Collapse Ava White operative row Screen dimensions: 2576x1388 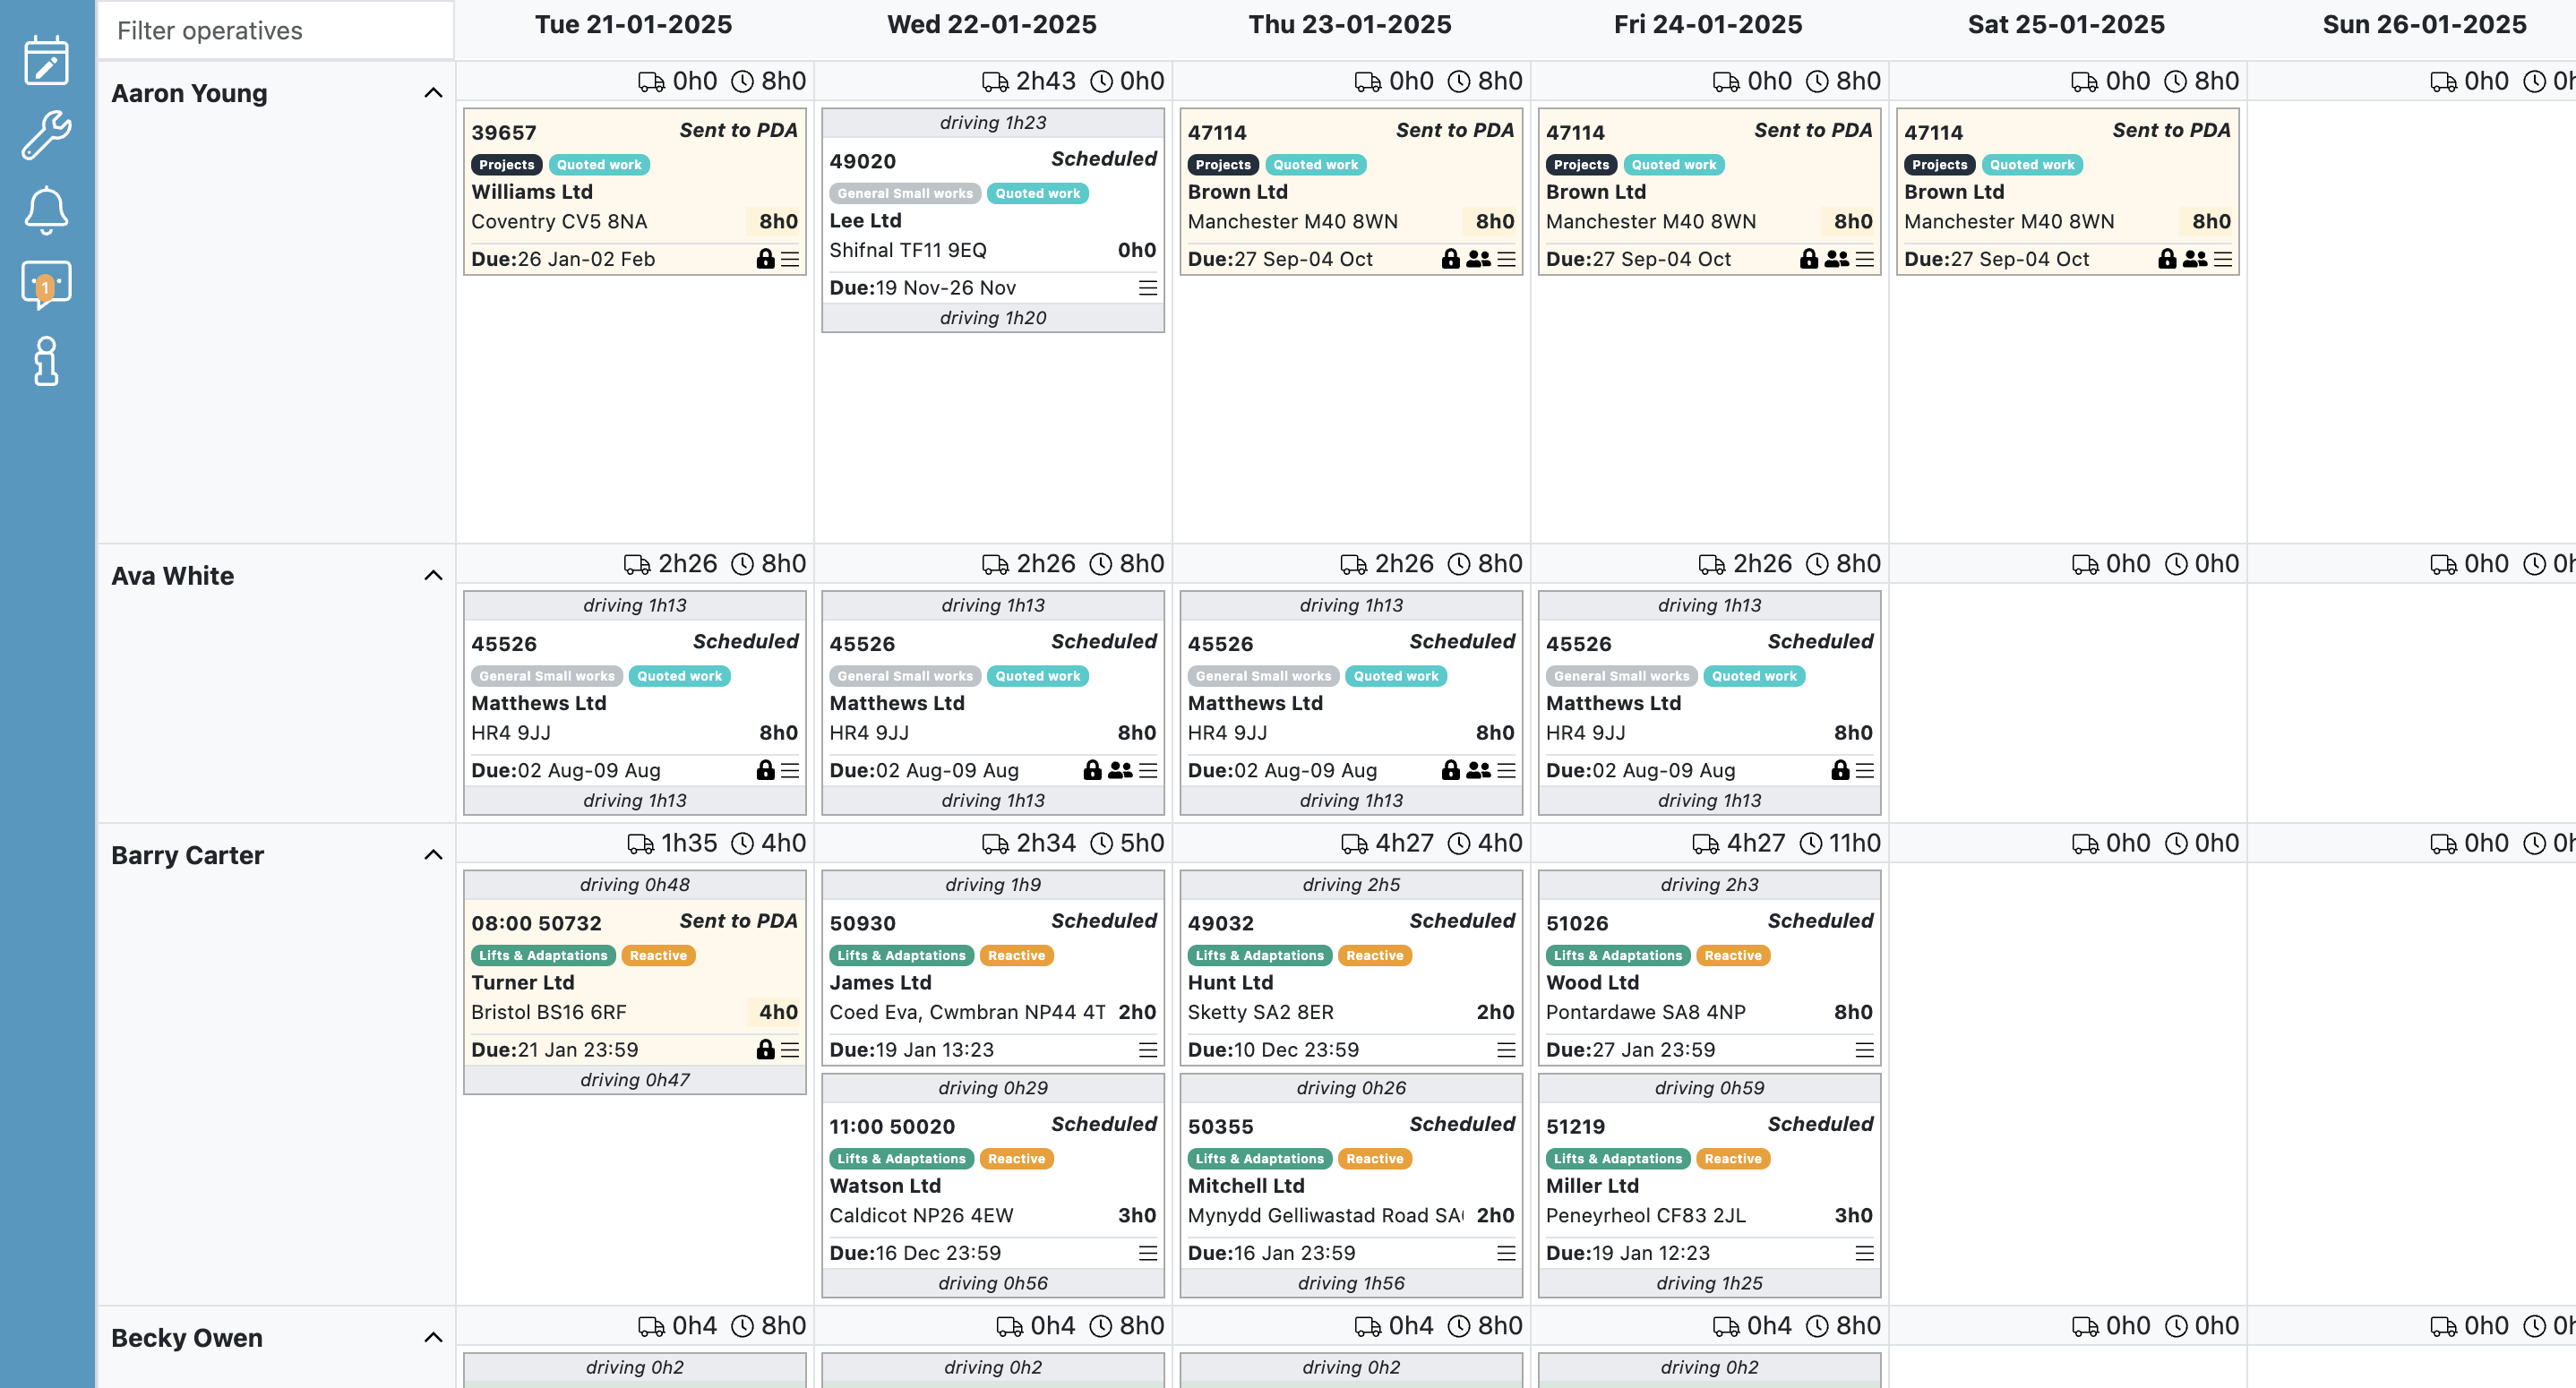[x=433, y=575]
